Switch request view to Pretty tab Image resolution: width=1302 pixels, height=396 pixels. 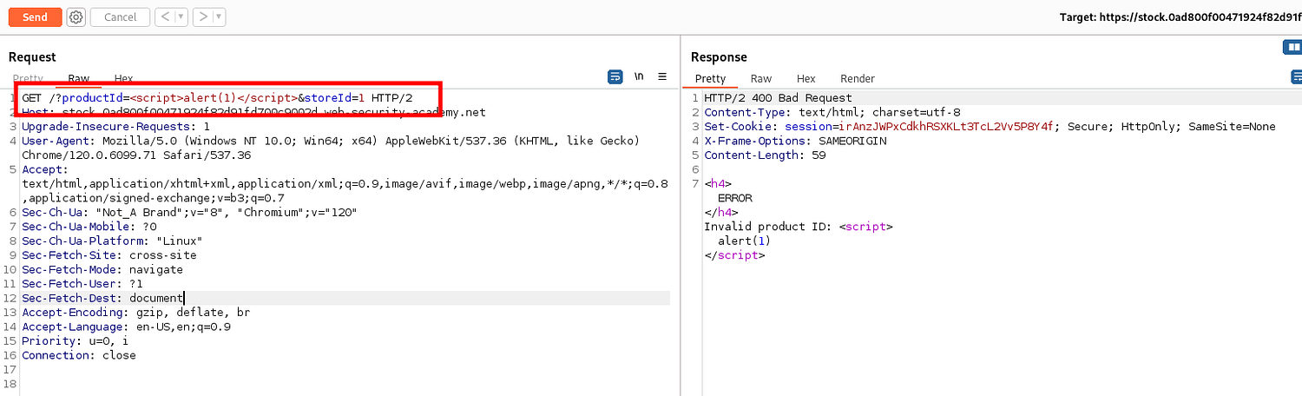(x=28, y=79)
